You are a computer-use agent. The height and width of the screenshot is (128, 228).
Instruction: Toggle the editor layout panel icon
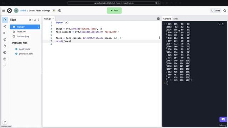158,18
